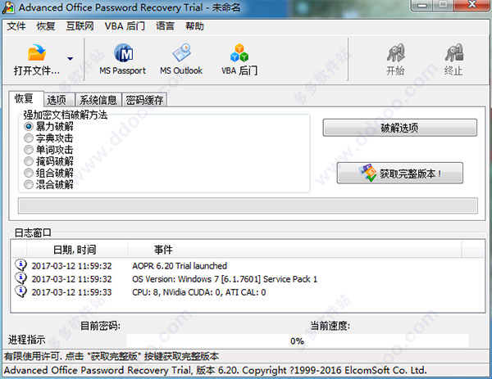Click status bar text 有限使用许可
The width and height of the screenshot is (492, 379).
point(33,356)
